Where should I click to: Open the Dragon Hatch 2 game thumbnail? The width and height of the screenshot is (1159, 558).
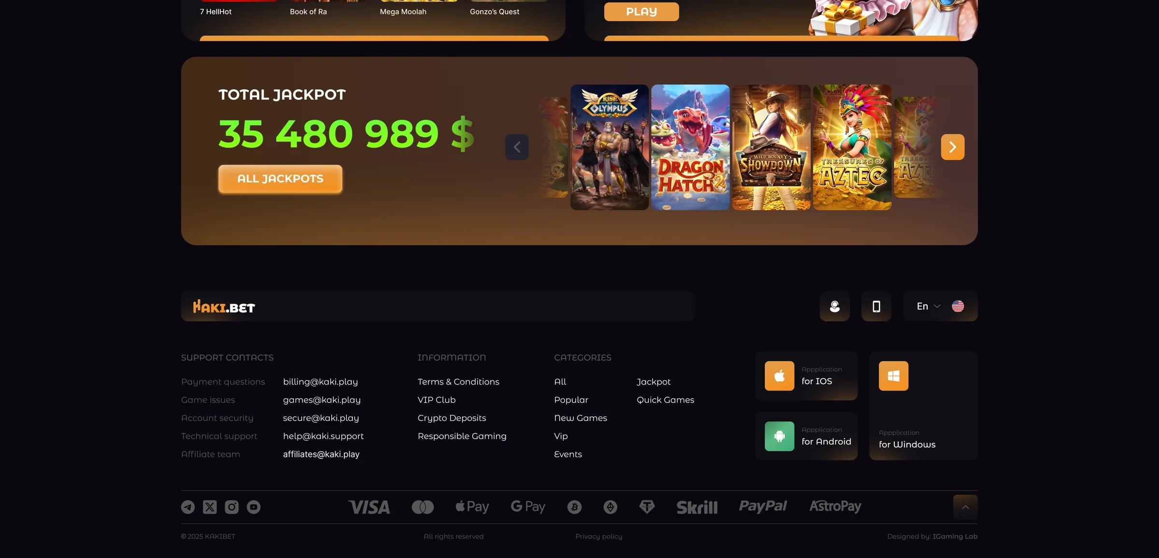[690, 147]
